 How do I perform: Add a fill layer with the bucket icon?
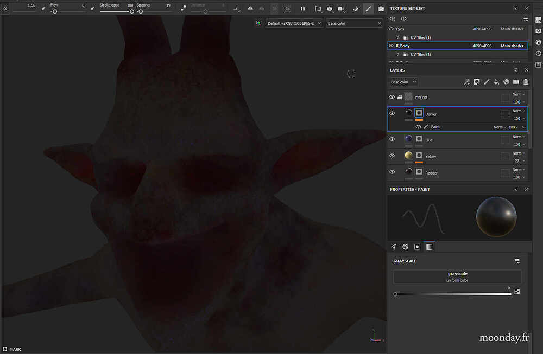[x=496, y=82]
